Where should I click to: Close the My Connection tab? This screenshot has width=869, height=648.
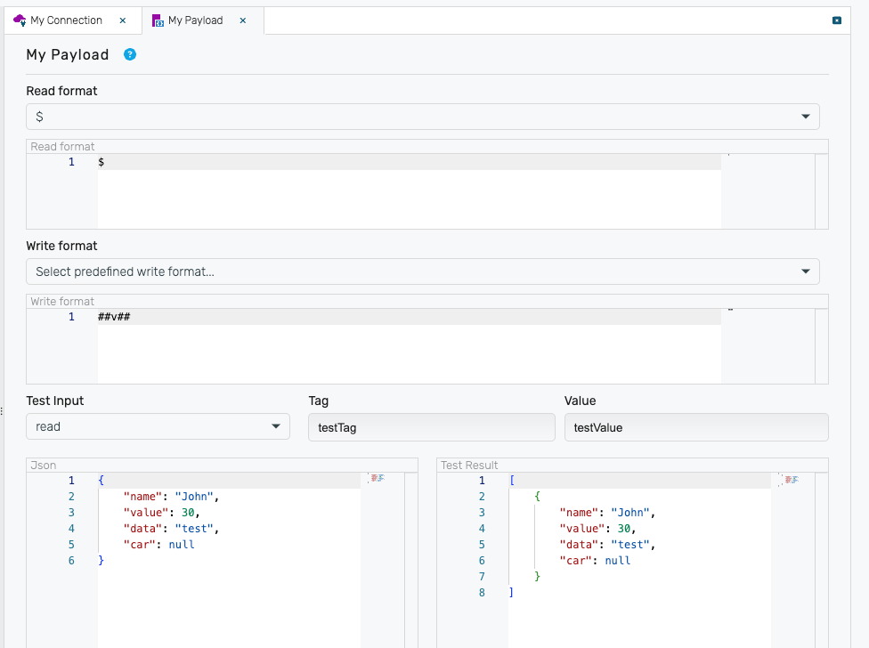click(123, 20)
